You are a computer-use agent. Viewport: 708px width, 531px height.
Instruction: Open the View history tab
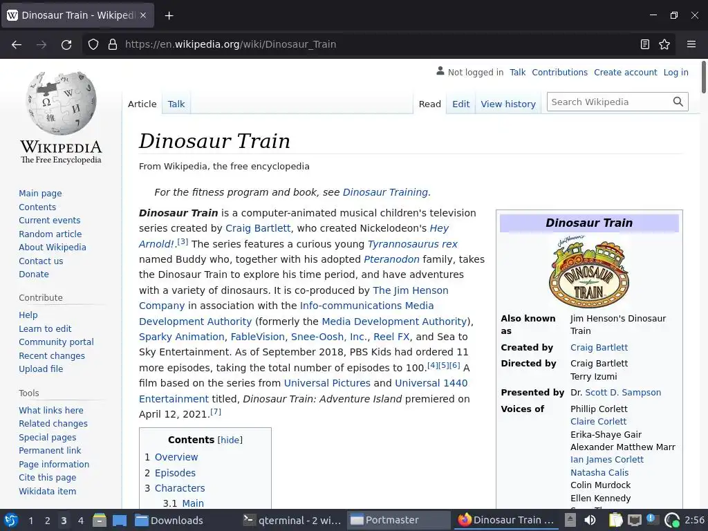pos(508,104)
